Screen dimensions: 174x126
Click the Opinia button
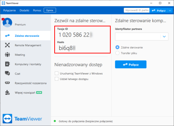click(50, 10)
